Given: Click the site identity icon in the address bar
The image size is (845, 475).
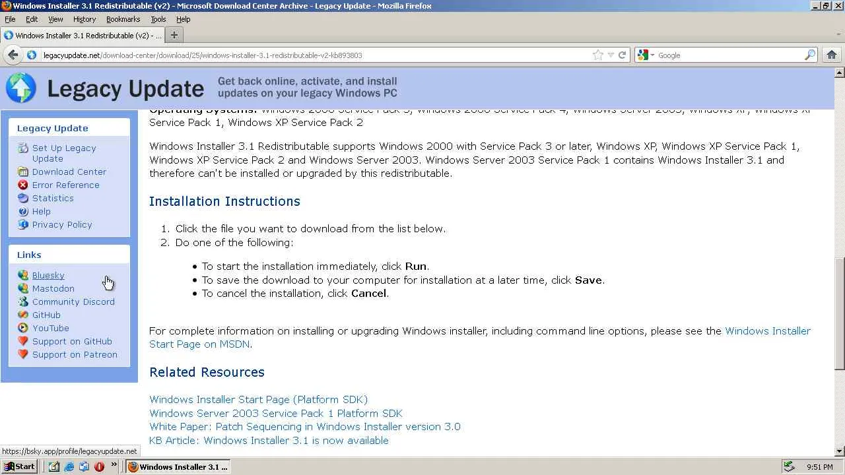Looking at the screenshot, I should pos(32,55).
